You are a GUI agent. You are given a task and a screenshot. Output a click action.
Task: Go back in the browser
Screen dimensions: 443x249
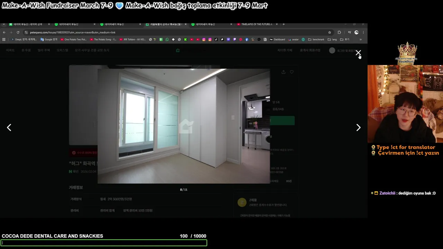point(4,33)
